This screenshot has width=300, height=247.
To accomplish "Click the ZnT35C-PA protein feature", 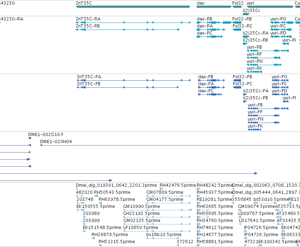I will point(134,80).
